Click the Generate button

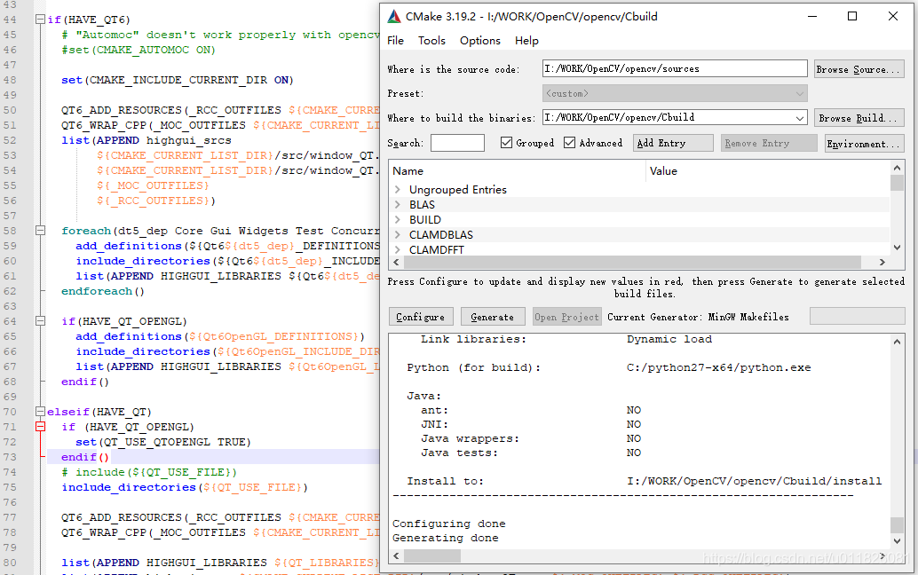(x=493, y=317)
